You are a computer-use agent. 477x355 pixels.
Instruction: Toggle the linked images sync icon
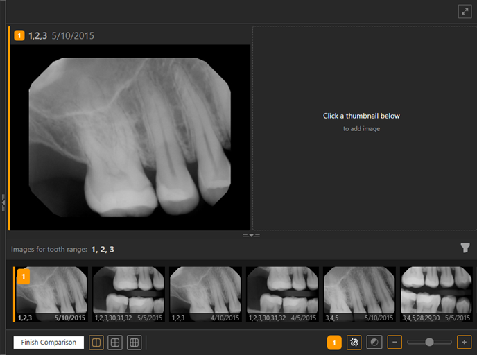[354, 343]
